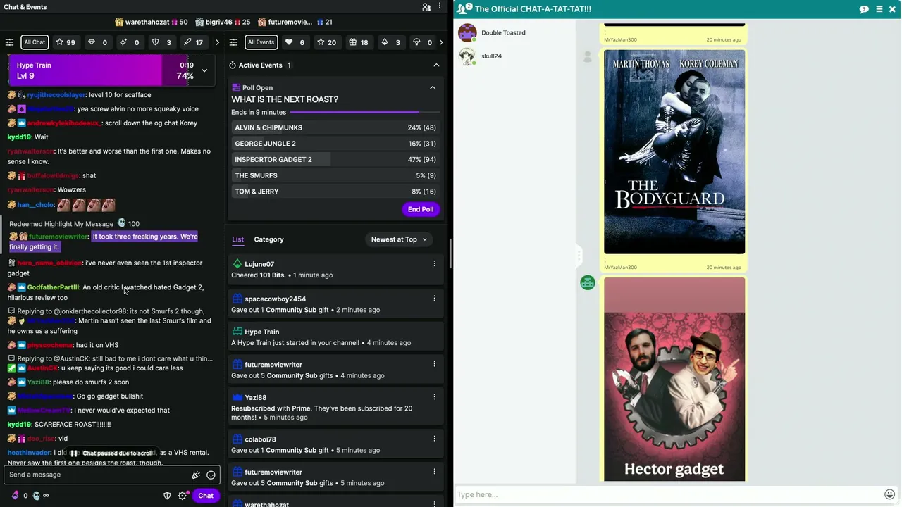
Task: Click green bot avatar beside Hector gadget post
Action: tap(588, 283)
